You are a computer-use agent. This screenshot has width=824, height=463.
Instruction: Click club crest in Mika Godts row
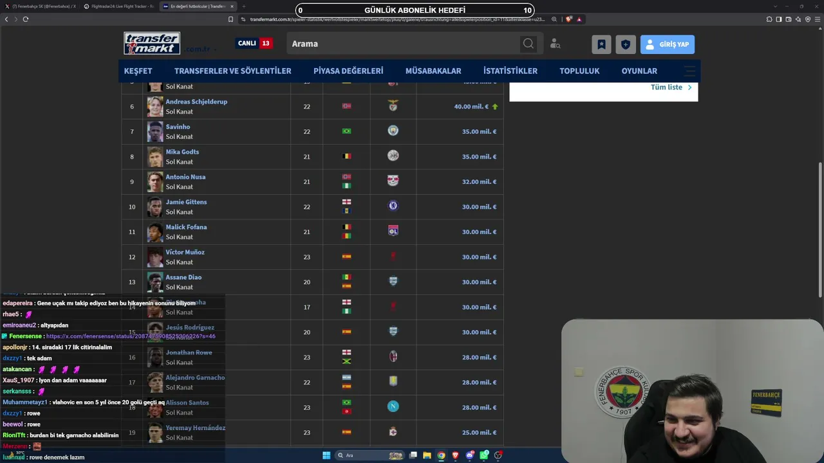(393, 156)
